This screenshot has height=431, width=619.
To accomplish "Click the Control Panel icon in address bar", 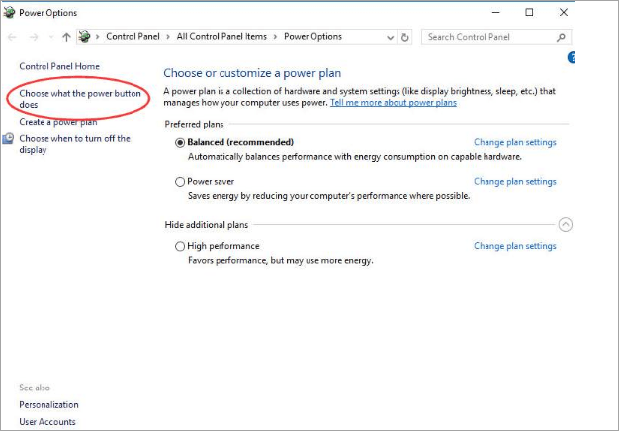I will [86, 37].
